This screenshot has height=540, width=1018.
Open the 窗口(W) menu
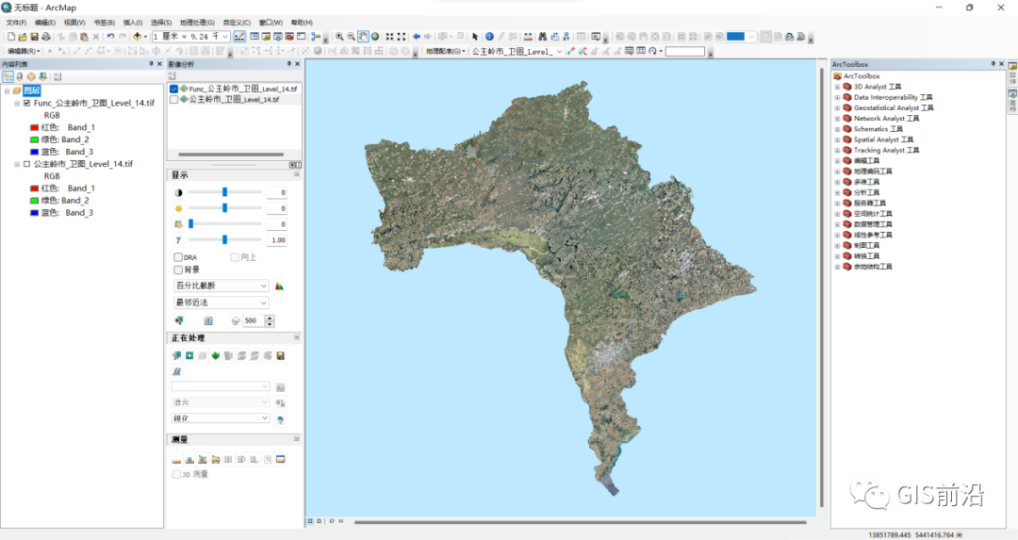[x=271, y=23]
